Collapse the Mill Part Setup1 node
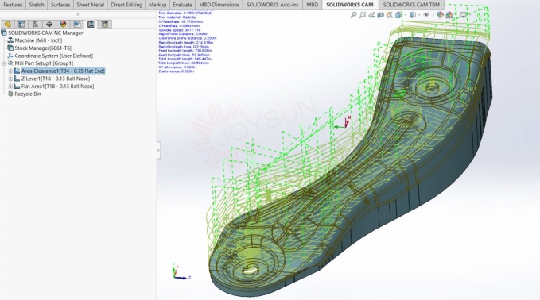 tap(4, 63)
